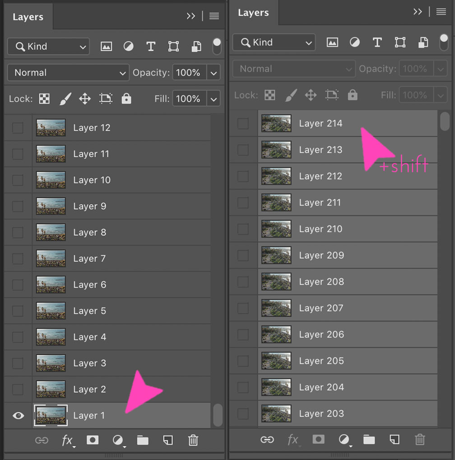The image size is (455, 460).
Task: Select the Filter for type layers icon
Action: (x=151, y=46)
